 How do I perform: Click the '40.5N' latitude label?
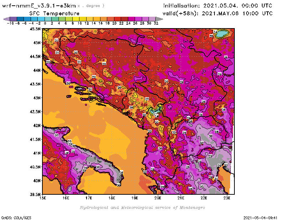[x=35, y=167]
